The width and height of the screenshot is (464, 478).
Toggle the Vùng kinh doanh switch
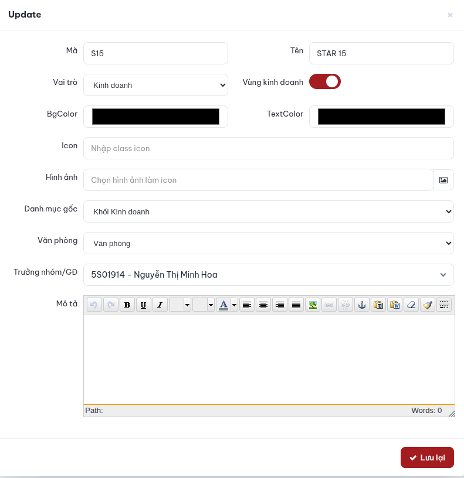click(x=325, y=81)
